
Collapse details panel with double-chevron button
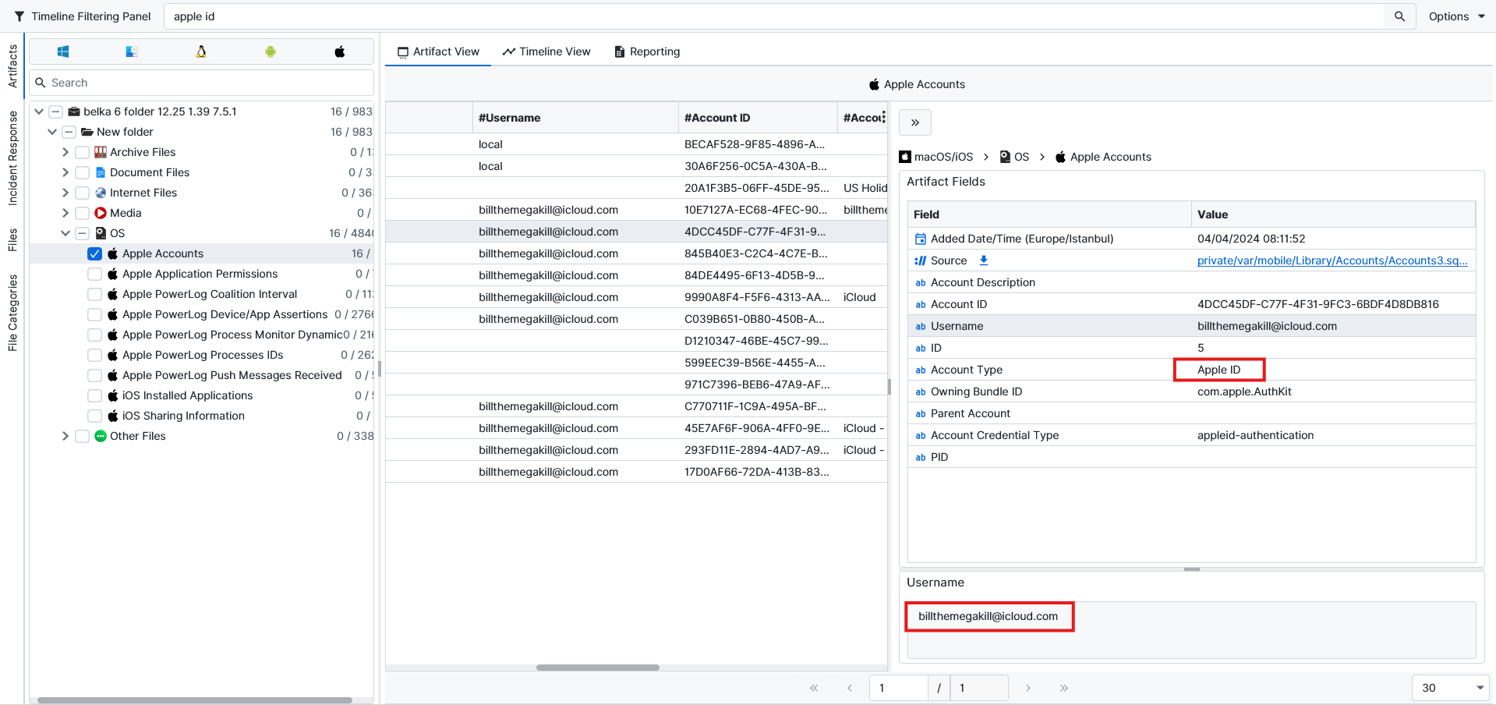point(915,122)
